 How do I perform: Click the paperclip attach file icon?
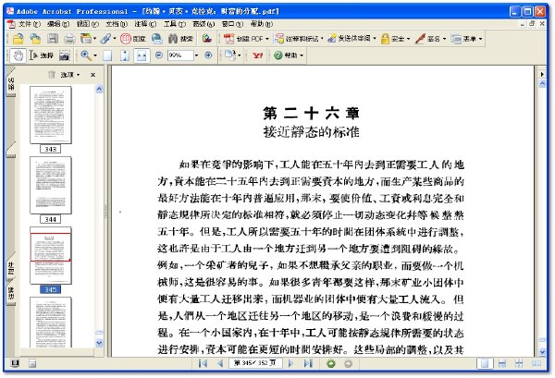105,38
